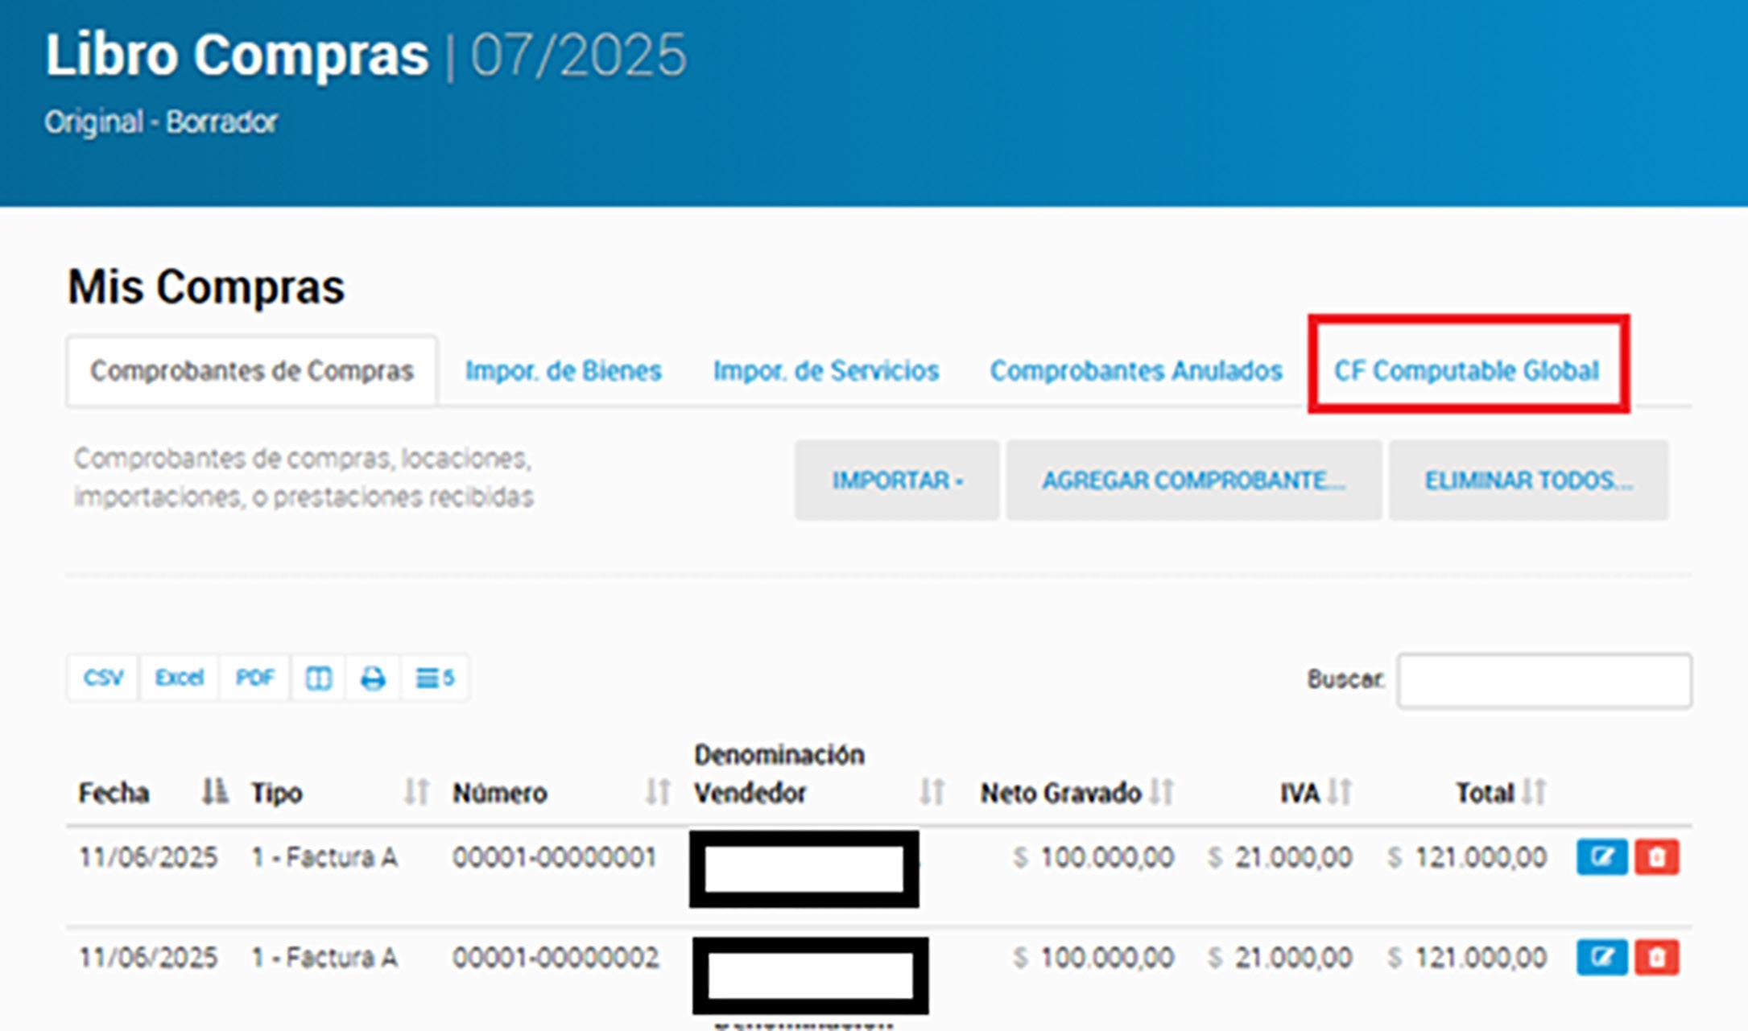This screenshot has height=1031, width=1748.
Task: Open the rows-per-page list icon showing 5
Action: [x=435, y=678]
